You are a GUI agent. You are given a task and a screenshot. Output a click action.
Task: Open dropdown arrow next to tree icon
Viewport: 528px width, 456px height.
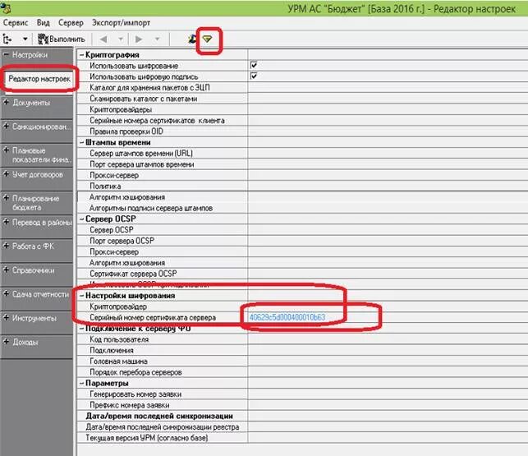pyautogui.click(x=25, y=39)
